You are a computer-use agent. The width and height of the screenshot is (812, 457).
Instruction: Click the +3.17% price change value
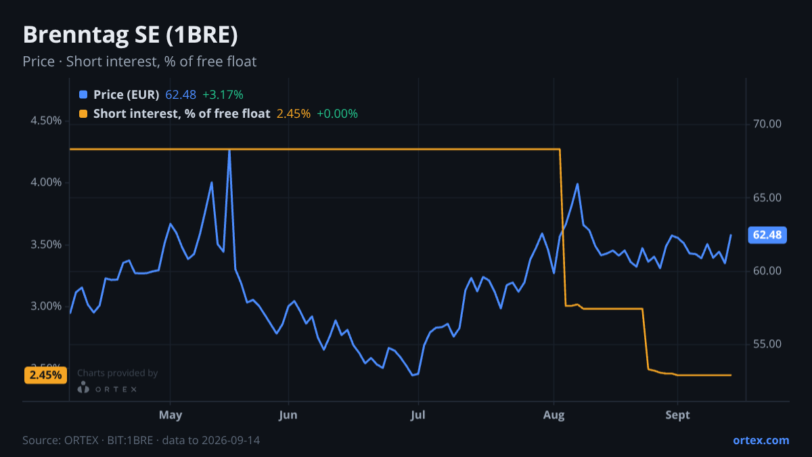click(x=223, y=95)
